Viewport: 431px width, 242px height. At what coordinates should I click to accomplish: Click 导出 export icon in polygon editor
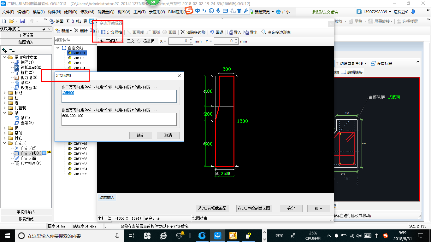click(246, 32)
